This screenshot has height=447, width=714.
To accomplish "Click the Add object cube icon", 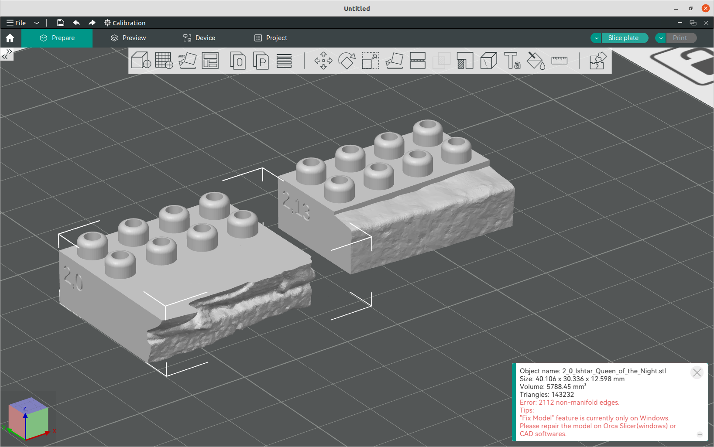I will (141, 61).
